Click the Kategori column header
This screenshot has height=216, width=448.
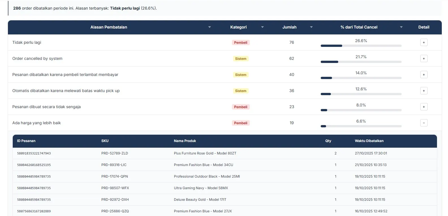238,27
